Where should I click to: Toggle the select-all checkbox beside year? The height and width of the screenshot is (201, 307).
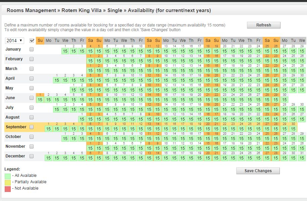pos(32,41)
